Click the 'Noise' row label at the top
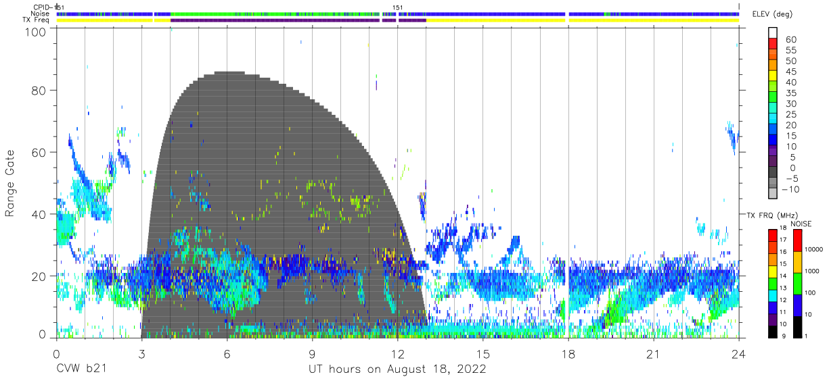831x383 pixels. point(41,14)
